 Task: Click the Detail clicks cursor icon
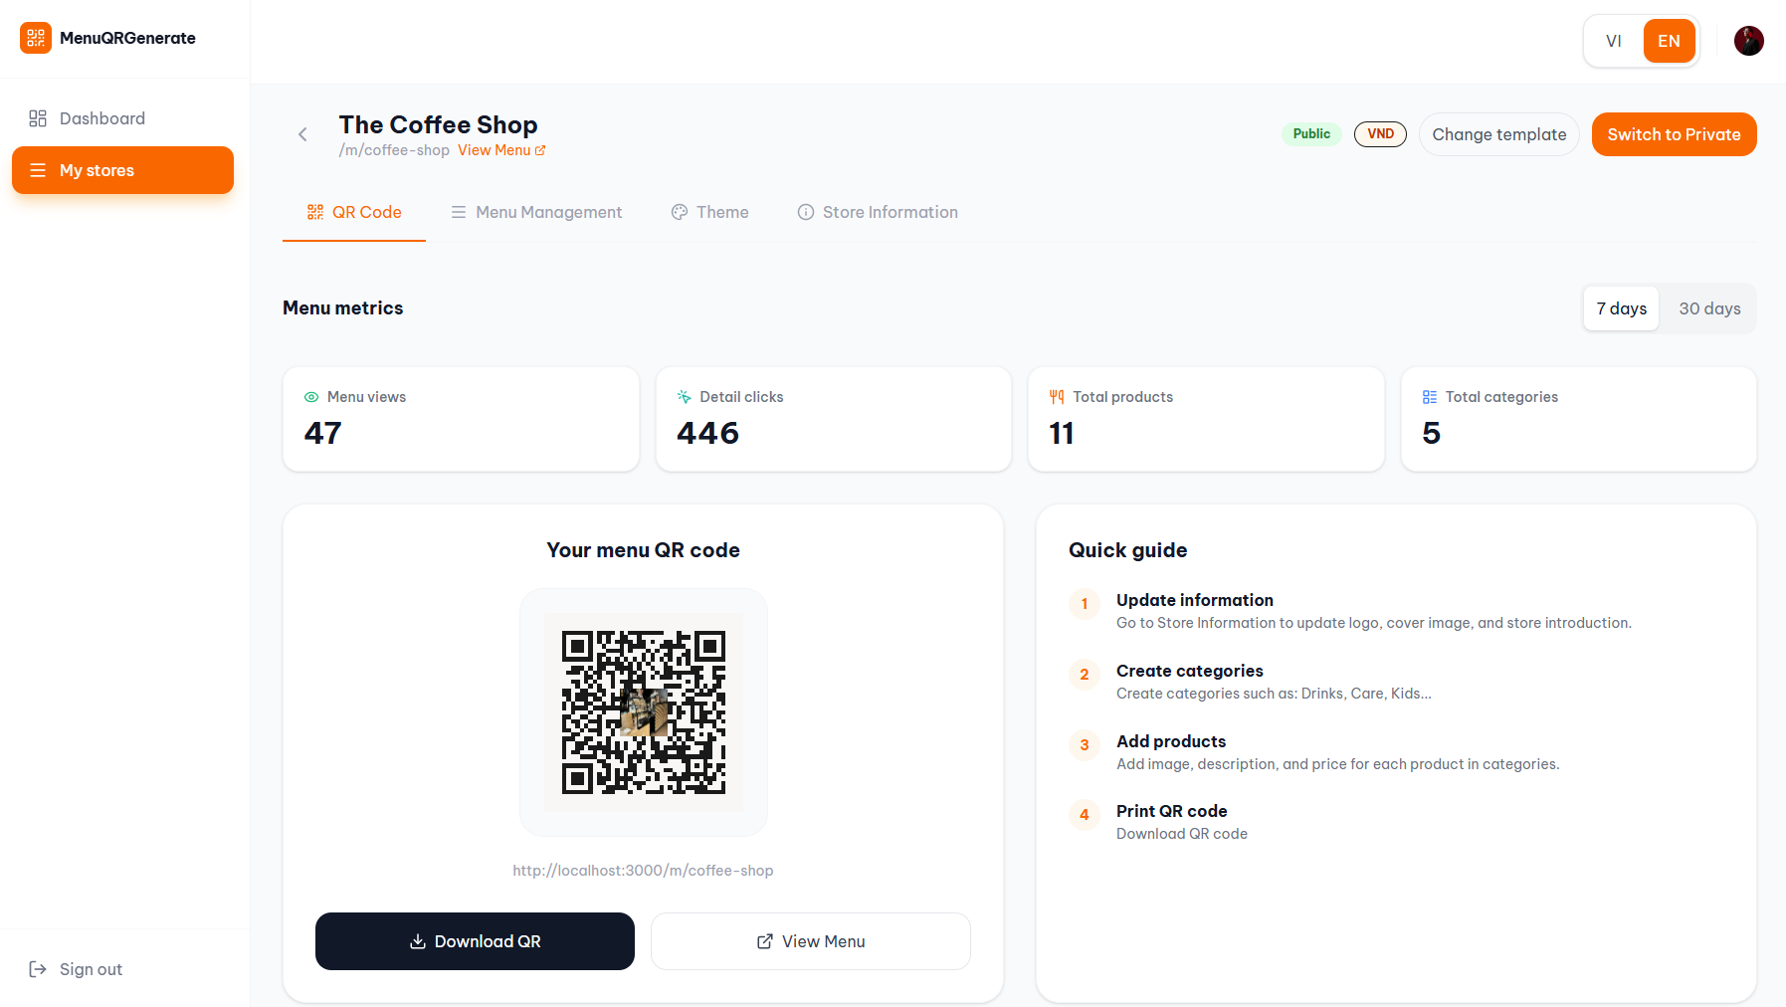(x=684, y=397)
